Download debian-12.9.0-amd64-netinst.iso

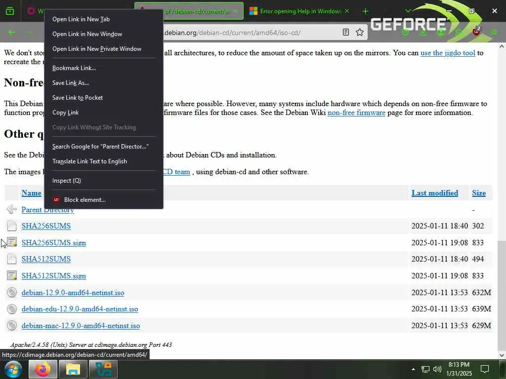tap(73, 293)
